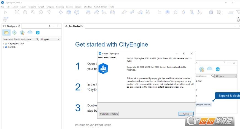This screenshot has height=129, width=240.
Task: Select the straight Street Creation tool
Action: pyautogui.click(x=124, y=12)
